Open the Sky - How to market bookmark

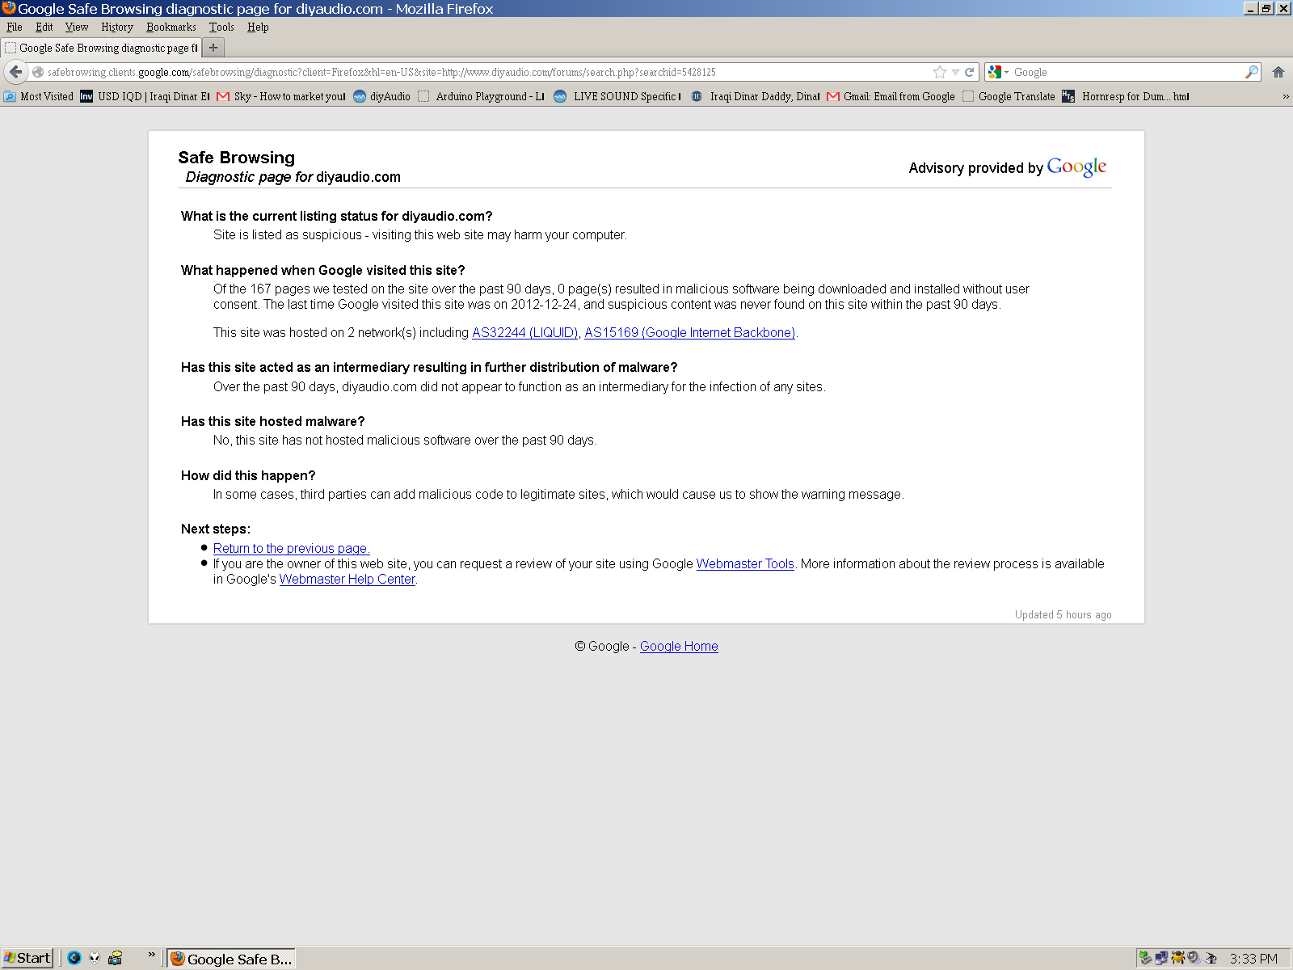[281, 96]
